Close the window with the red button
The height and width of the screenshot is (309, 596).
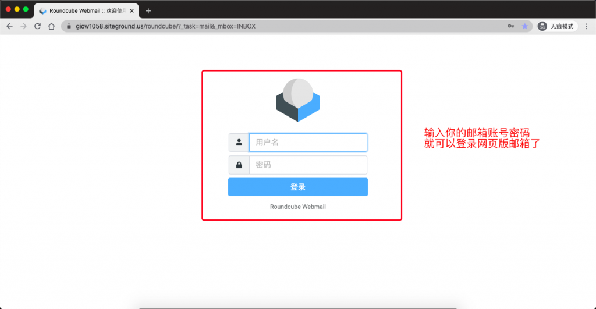coord(8,9)
